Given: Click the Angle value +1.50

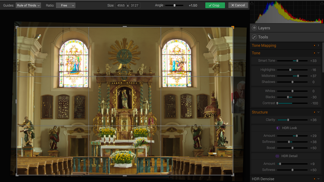Looking at the screenshot, I should tap(193, 5).
